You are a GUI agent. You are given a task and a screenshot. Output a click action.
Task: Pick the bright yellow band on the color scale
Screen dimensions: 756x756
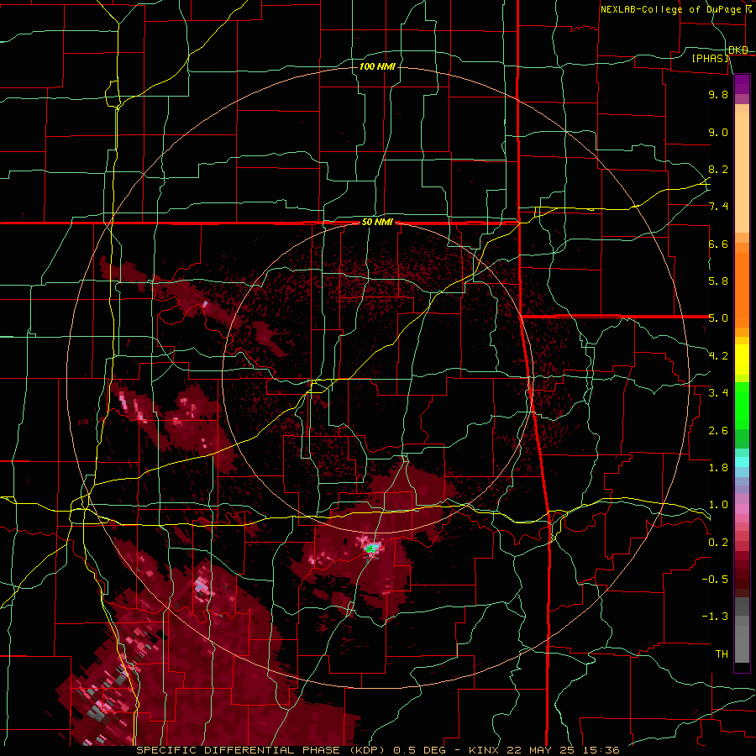742,360
